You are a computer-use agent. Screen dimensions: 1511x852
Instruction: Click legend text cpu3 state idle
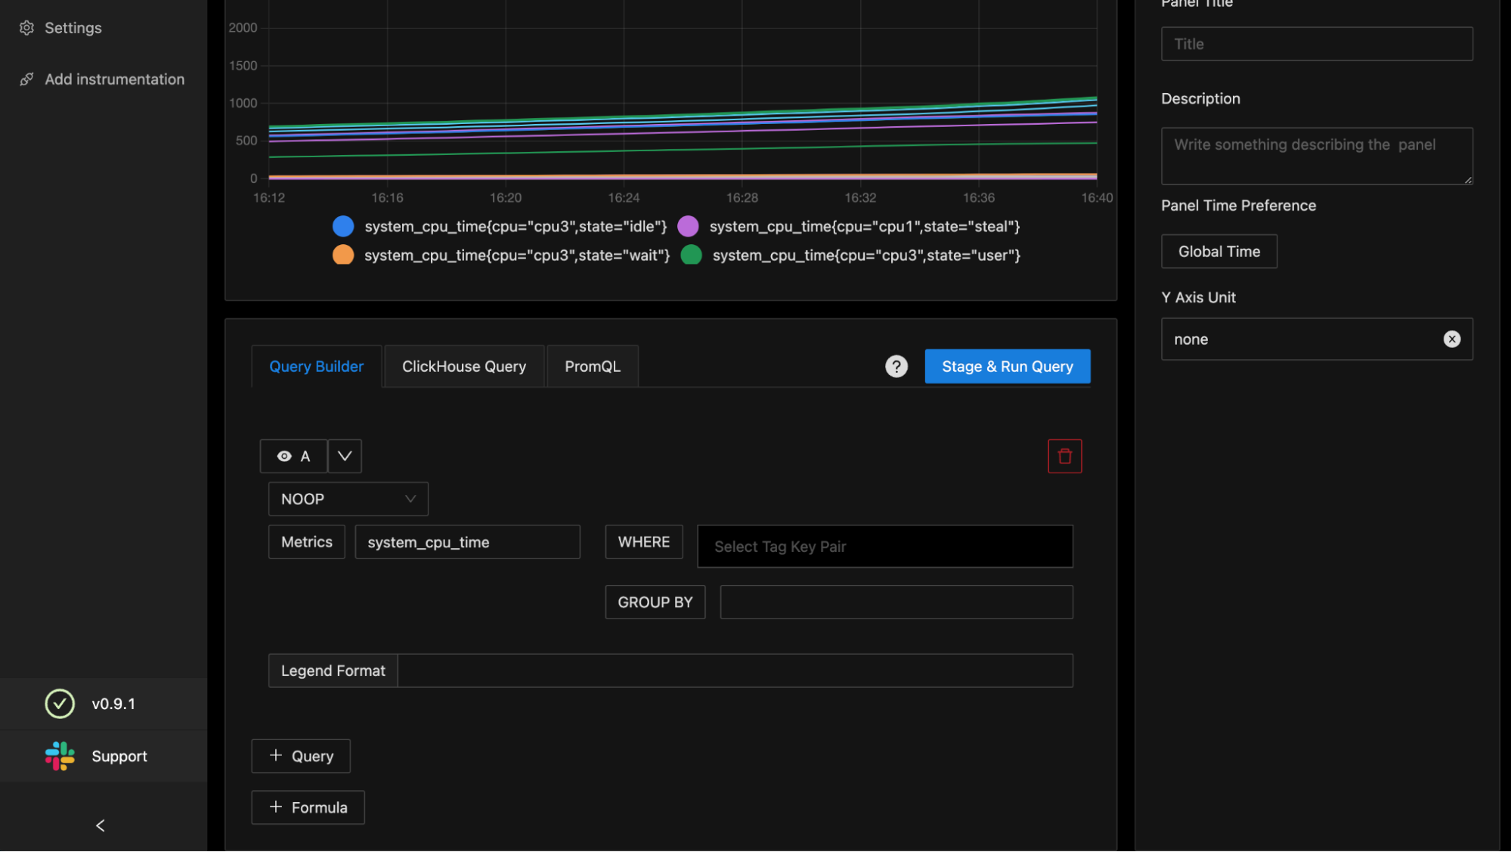click(516, 227)
